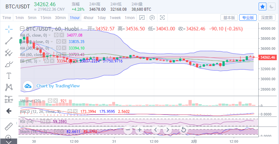Open MA 30 indicator settings gear

pyautogui.click(x=59, y=48)
